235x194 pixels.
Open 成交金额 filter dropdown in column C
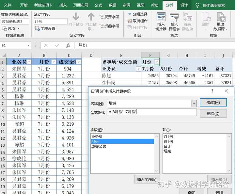tap(79, 62)
